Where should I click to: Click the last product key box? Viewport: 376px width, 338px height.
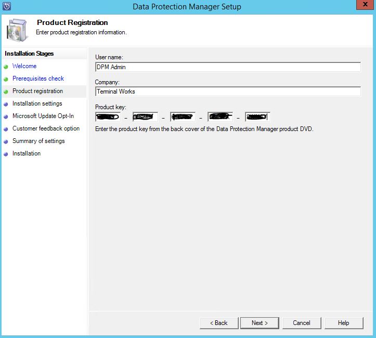257,116
